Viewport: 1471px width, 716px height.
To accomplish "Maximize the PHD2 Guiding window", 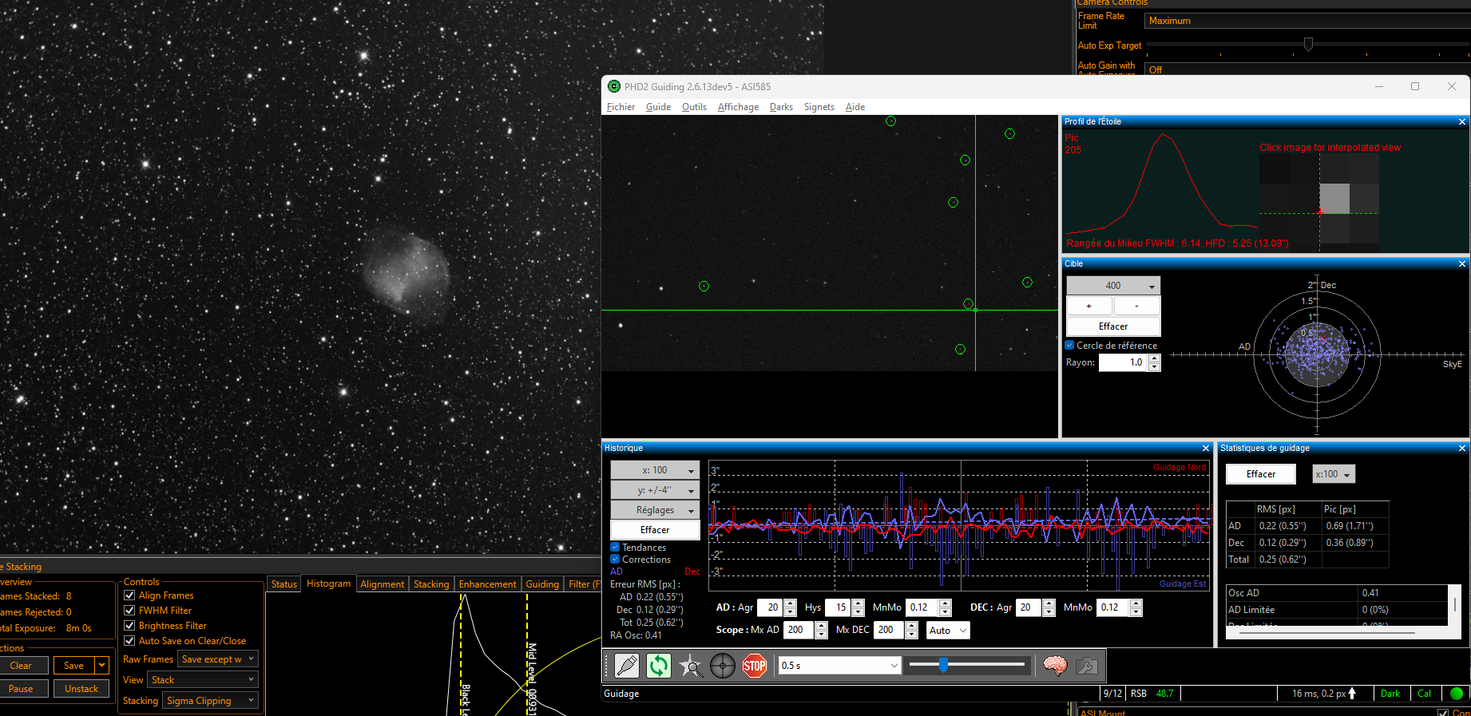I will click(1415, 86).
